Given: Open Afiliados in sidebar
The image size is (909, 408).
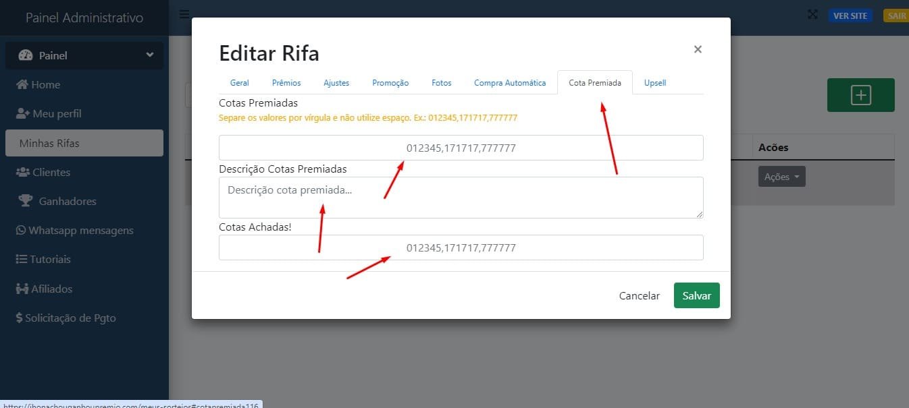Looking at the screenshot, I should (x=51, y=289).
